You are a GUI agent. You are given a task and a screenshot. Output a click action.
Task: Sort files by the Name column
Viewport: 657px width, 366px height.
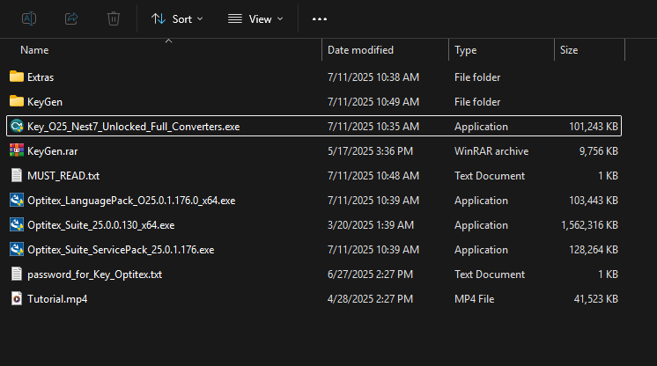pyautogui.click(x=35, y=50)
